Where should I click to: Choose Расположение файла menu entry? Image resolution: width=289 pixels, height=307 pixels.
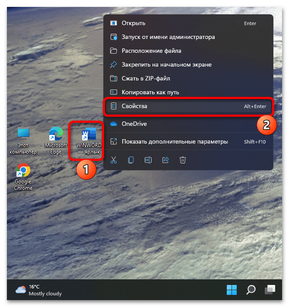(188, 51)
